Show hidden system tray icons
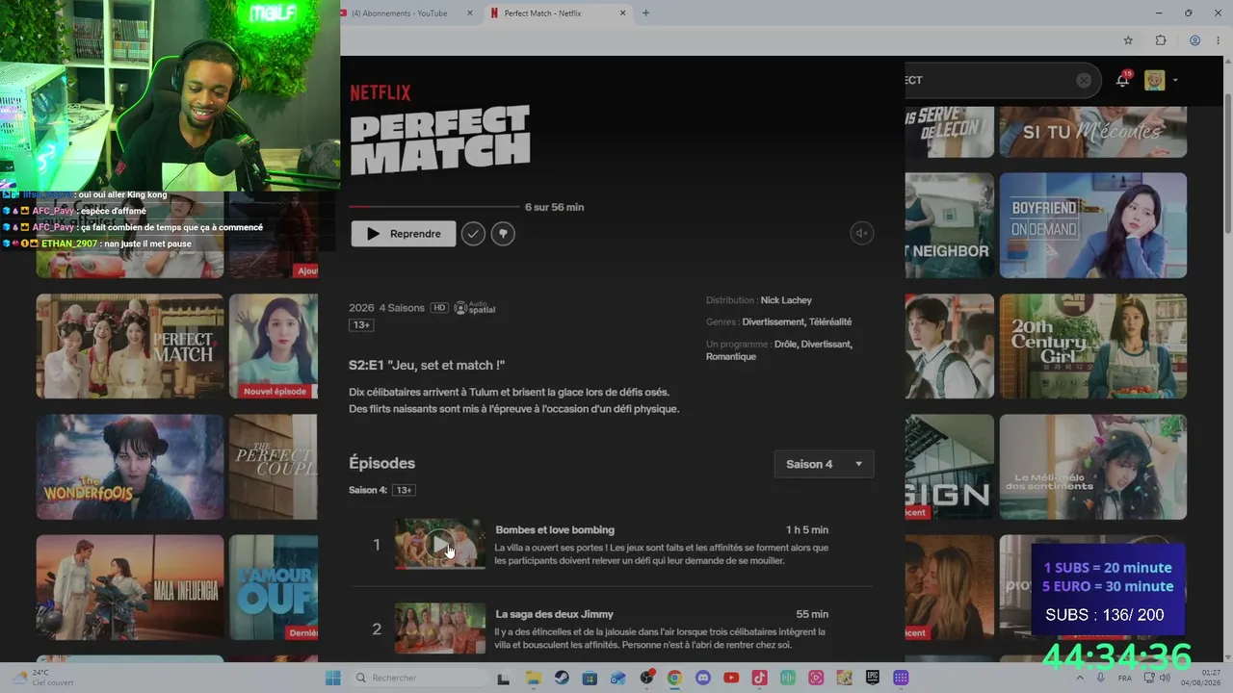Screen dimensions: 1233x693 [x=1082, y=678]
